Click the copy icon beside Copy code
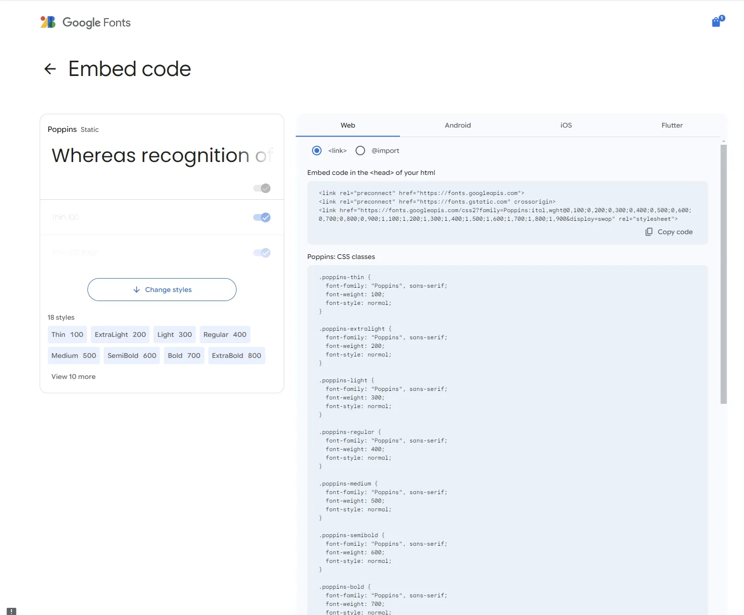The height and width of the screenshot is (615, 744). (649, 232)
